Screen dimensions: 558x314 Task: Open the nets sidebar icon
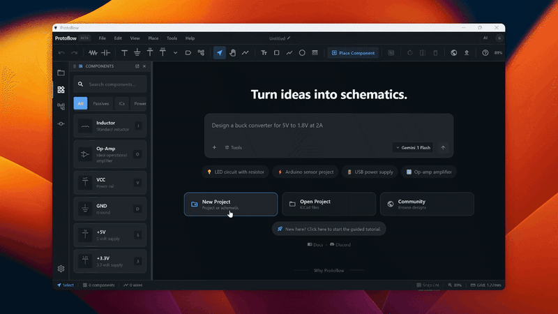coord(61,124)
